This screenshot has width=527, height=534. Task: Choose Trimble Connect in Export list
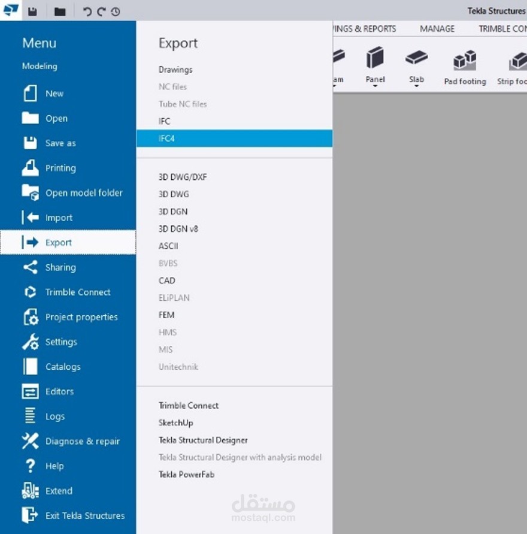pyautogui.click(x=189, y=405)
